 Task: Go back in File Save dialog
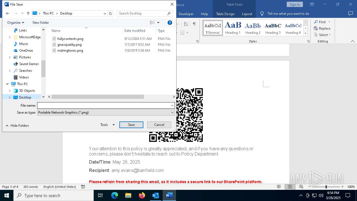coord(8,13)
